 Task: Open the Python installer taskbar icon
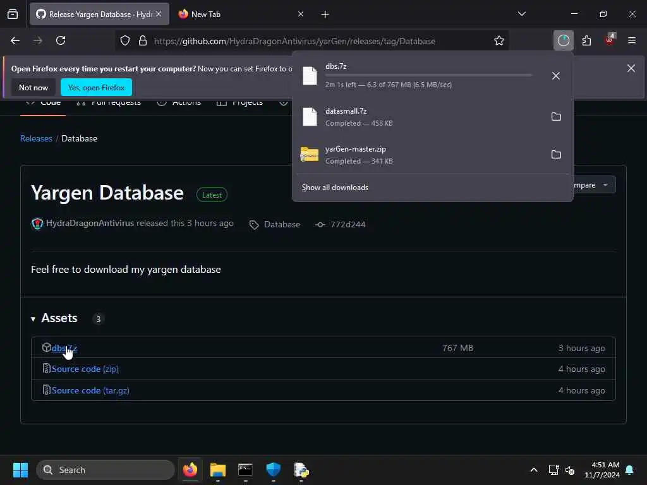(x=301, y=470)
